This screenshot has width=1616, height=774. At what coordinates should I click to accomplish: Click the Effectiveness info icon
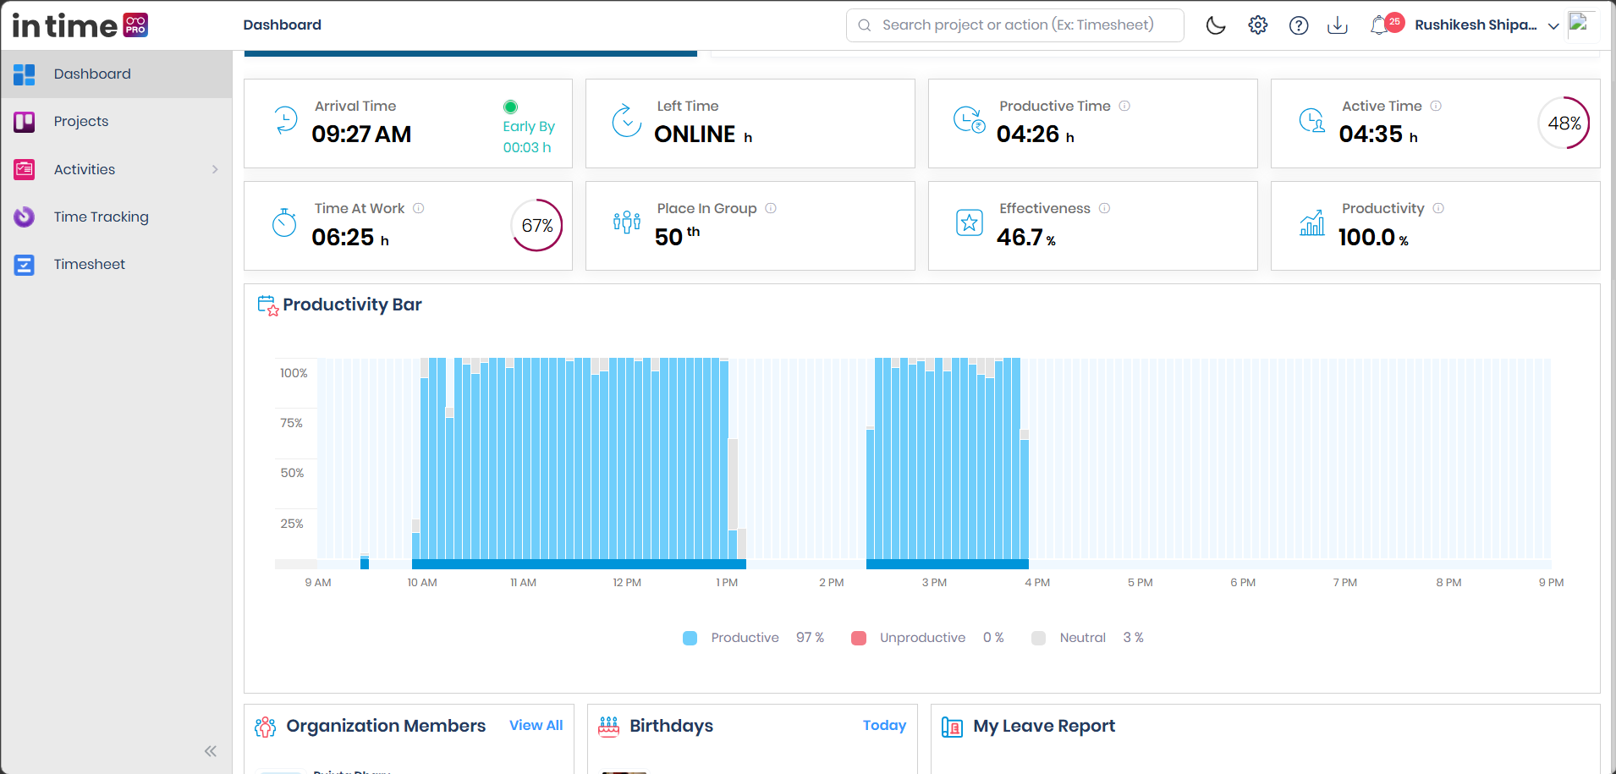coord(1104,208)
